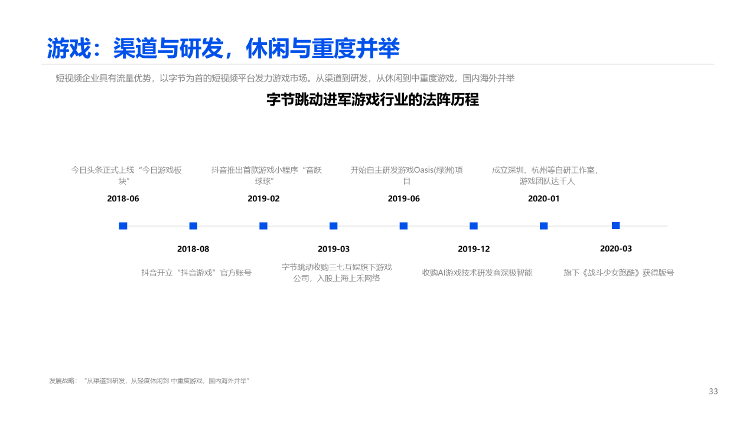Click the date label 2018-06

click(123, 199)
